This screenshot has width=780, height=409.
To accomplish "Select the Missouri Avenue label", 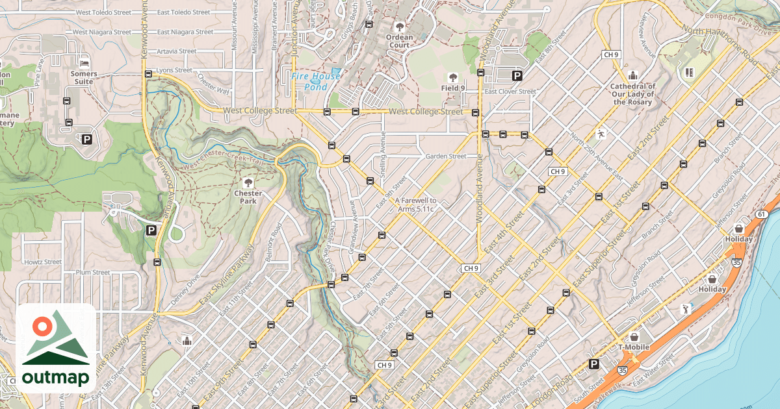I will click(235, 25).
